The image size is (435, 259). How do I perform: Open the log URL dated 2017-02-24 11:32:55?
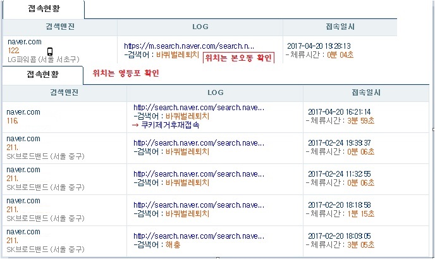(x=199, y=174)
